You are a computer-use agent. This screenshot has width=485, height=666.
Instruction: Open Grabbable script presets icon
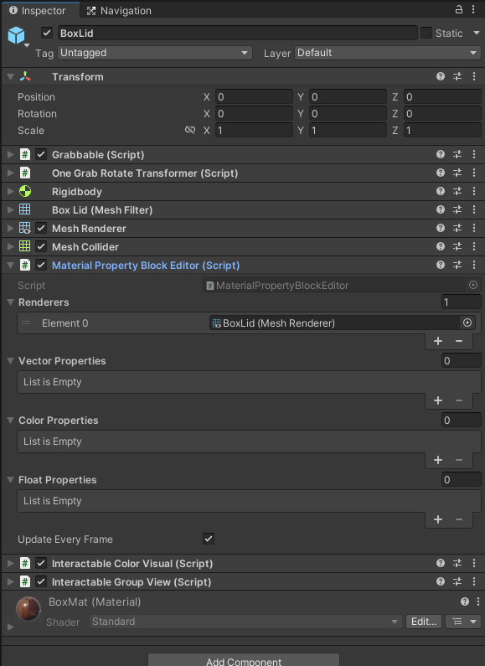[457, 154]
